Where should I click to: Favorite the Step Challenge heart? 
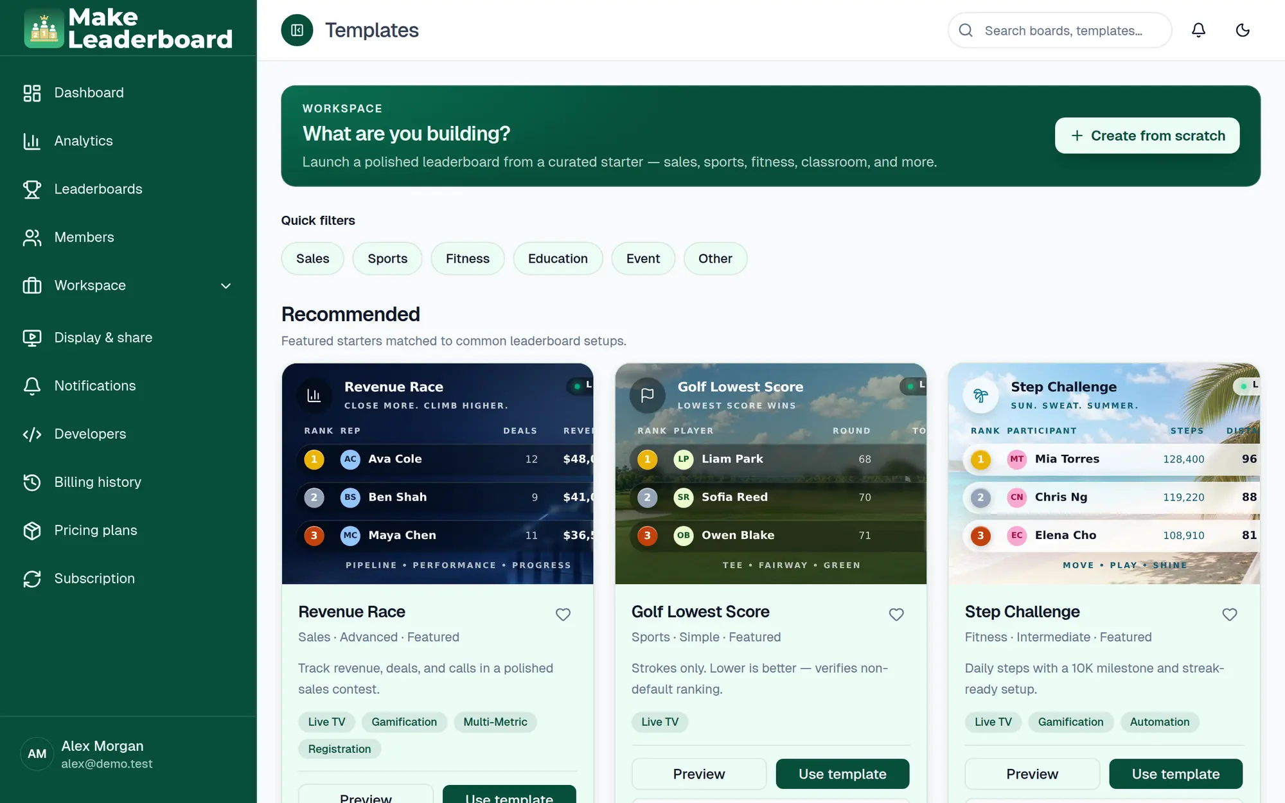point(1230,615)
